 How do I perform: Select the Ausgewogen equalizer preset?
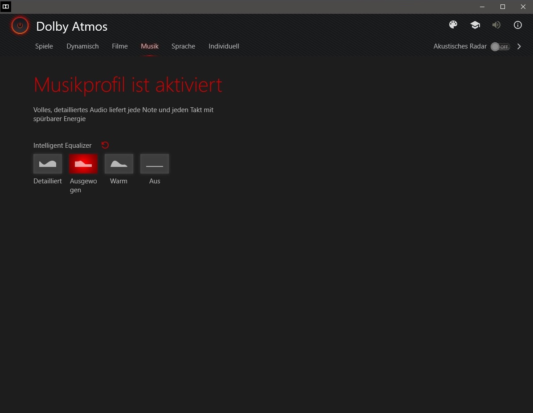(83, 164)
